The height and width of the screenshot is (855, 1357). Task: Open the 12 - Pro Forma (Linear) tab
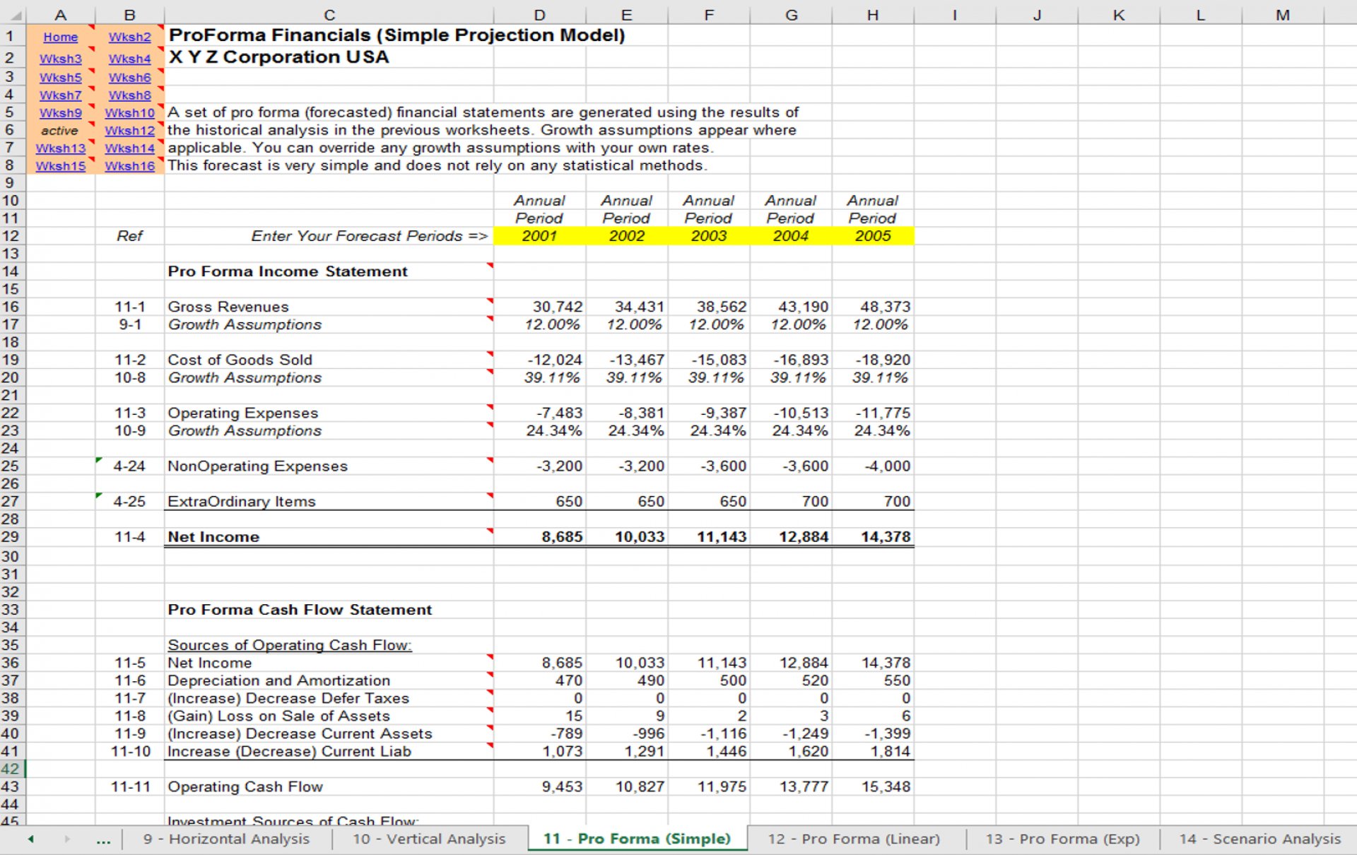[x=854, y=839]
